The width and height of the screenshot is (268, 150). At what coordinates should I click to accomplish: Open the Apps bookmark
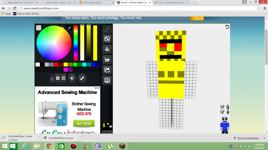click(6, 14)
